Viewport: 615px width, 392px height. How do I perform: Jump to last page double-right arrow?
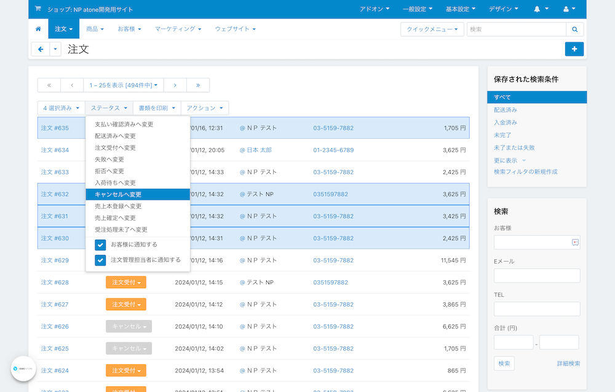click(198, 85)
